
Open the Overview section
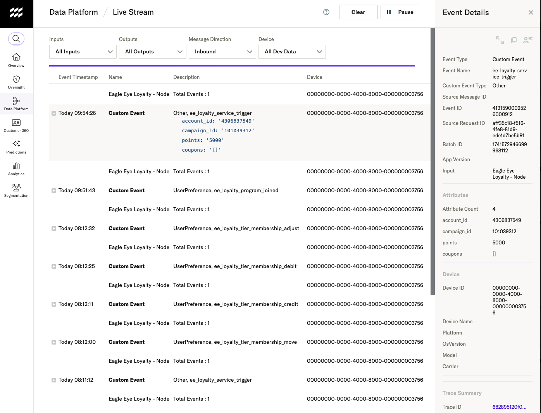(16, 60)
